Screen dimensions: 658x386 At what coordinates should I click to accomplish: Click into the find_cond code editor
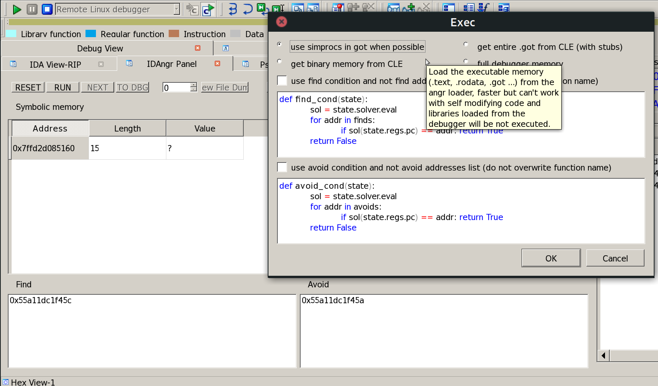click(x=461, y=124)
